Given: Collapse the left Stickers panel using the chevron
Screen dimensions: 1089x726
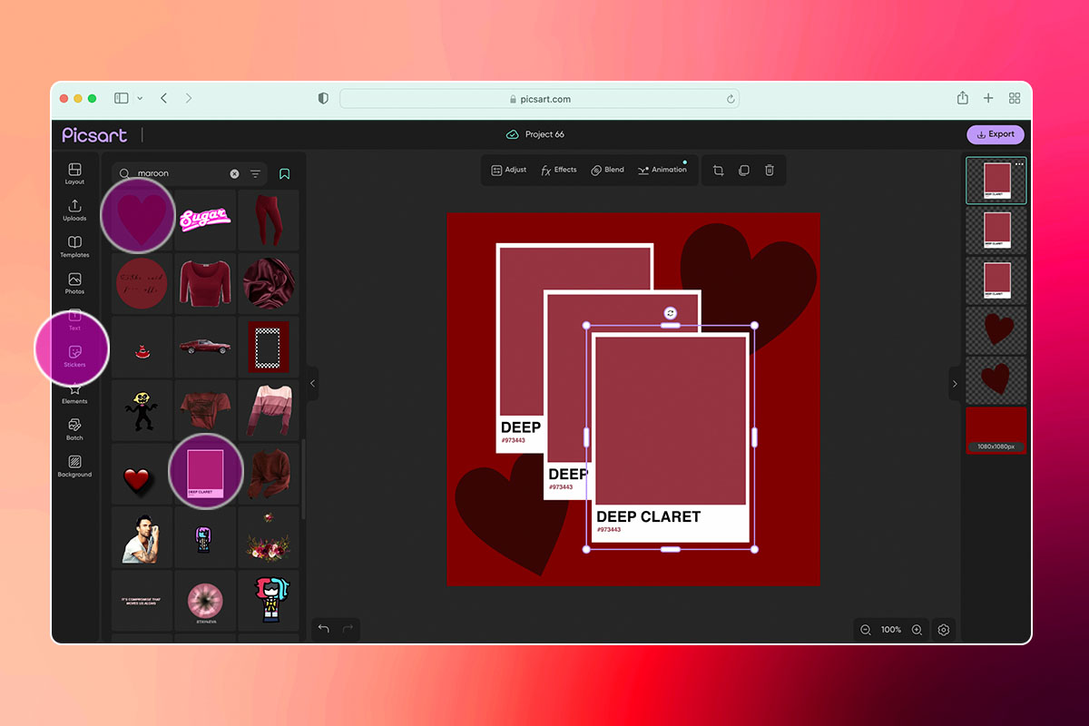Looking at the screenshot, I should coord(312,383).
